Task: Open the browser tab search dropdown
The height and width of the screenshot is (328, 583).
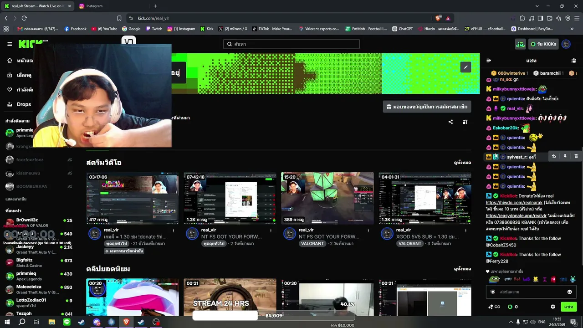Action: (x=537, y=6)
